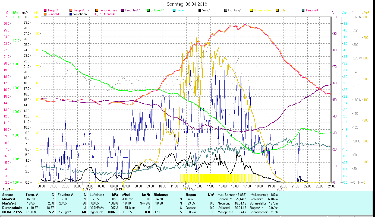375x217 pixels.
Task: Click the min temperature value 13.7
Action: pyautogui.click(x=51, y=199)
